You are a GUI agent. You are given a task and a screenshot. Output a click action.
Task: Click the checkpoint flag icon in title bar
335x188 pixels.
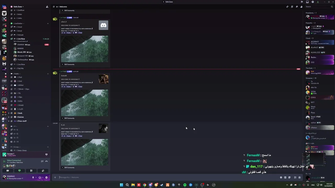tap(302, 2)
